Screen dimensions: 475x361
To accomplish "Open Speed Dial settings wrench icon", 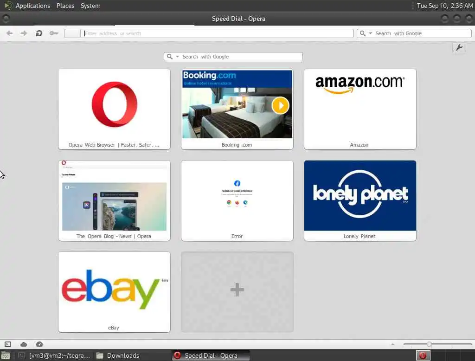I will [x=459, y=48].
